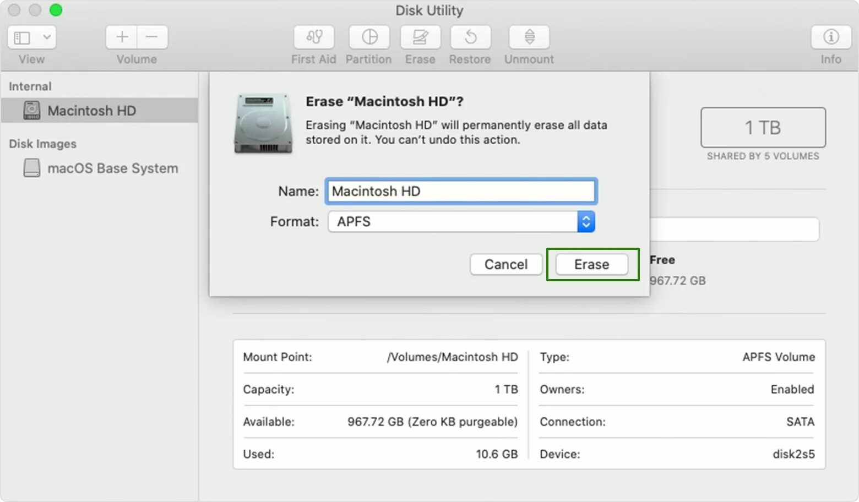Image resolution: width=859 pixels, height=502 pixels.
Task: Click the APFS Volume type value
Action: [779, 357]
